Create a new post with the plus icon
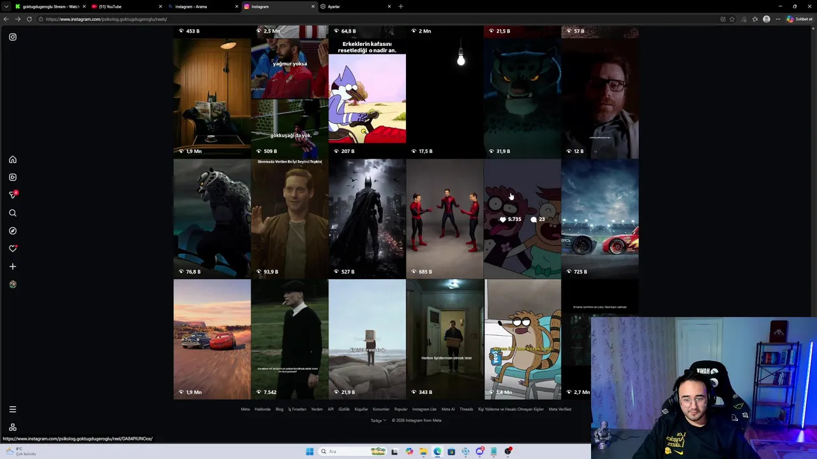This screenshot has height=459, width=817. tap(13, 266)
